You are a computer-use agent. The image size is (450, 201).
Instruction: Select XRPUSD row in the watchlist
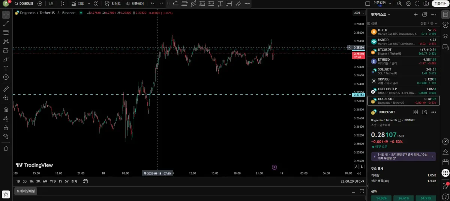pyautogui.click(x=403, y=81)
